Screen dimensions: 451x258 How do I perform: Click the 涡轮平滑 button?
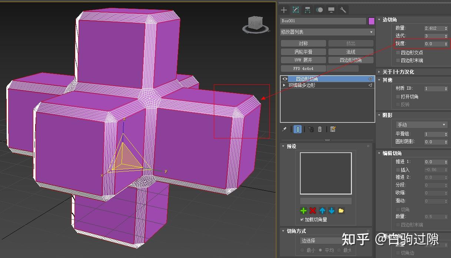click(x=304, y=52)
